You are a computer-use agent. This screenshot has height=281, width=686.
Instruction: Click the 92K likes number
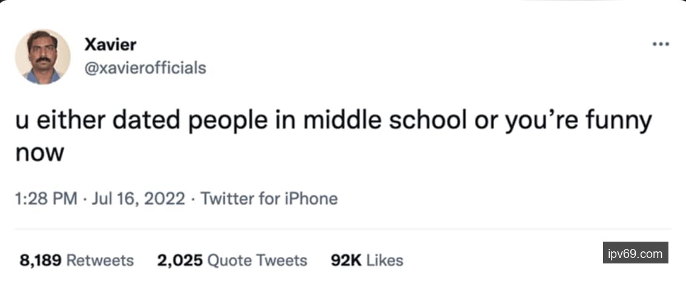[x=346, y=260]
